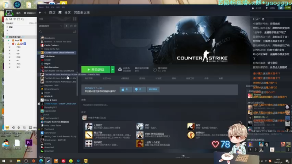Screen dimensions: 292x164
Task: Open the 河南麦克瑞 profile menu
Action: pos(82,13)
